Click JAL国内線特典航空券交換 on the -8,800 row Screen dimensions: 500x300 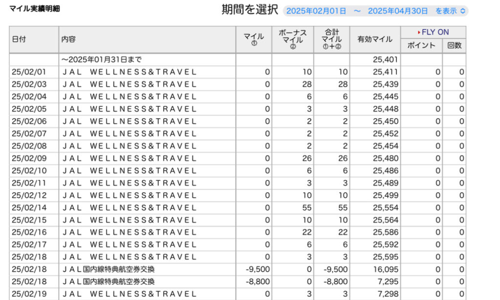(x=108, y=281)
